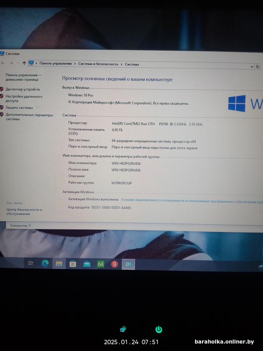Go to Панель управления breadcrumb

[56, 64]
